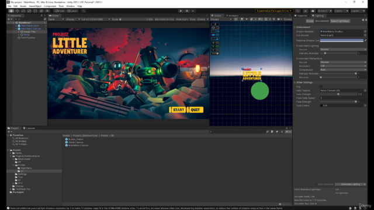This screenshot has width=374, height=210.
Task: Open the Shaded draw mode dropdown
Action: click(x=221, y=19)
